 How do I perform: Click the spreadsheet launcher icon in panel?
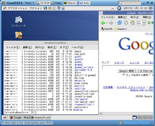pyautogui.click(x=63, y=8)
